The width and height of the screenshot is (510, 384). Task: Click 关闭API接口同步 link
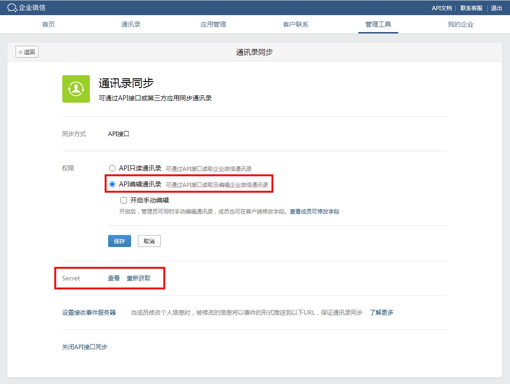pyautogui.click(x=85, y=347)
